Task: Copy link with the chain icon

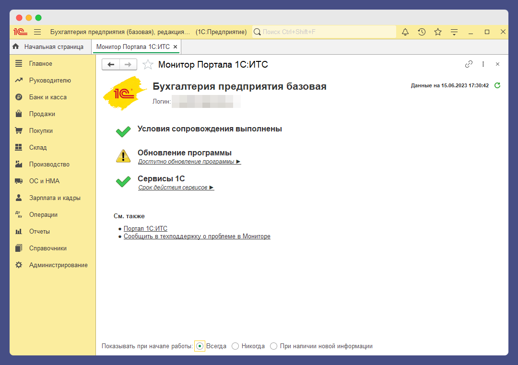Action: (x=469, y=64)
